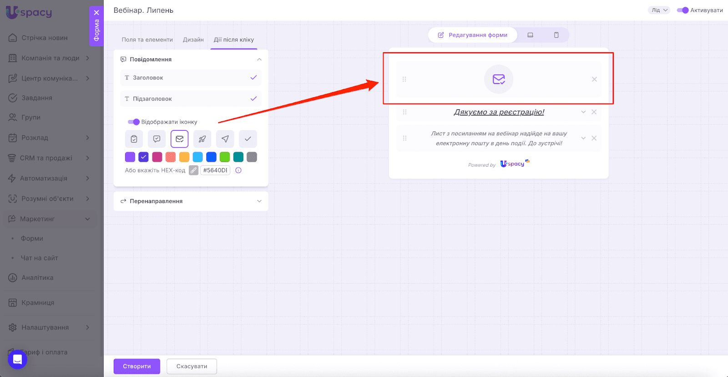The image size is (728, 377).
Task: Pick the light purple color swatch
Action: [x=130, y=157]
